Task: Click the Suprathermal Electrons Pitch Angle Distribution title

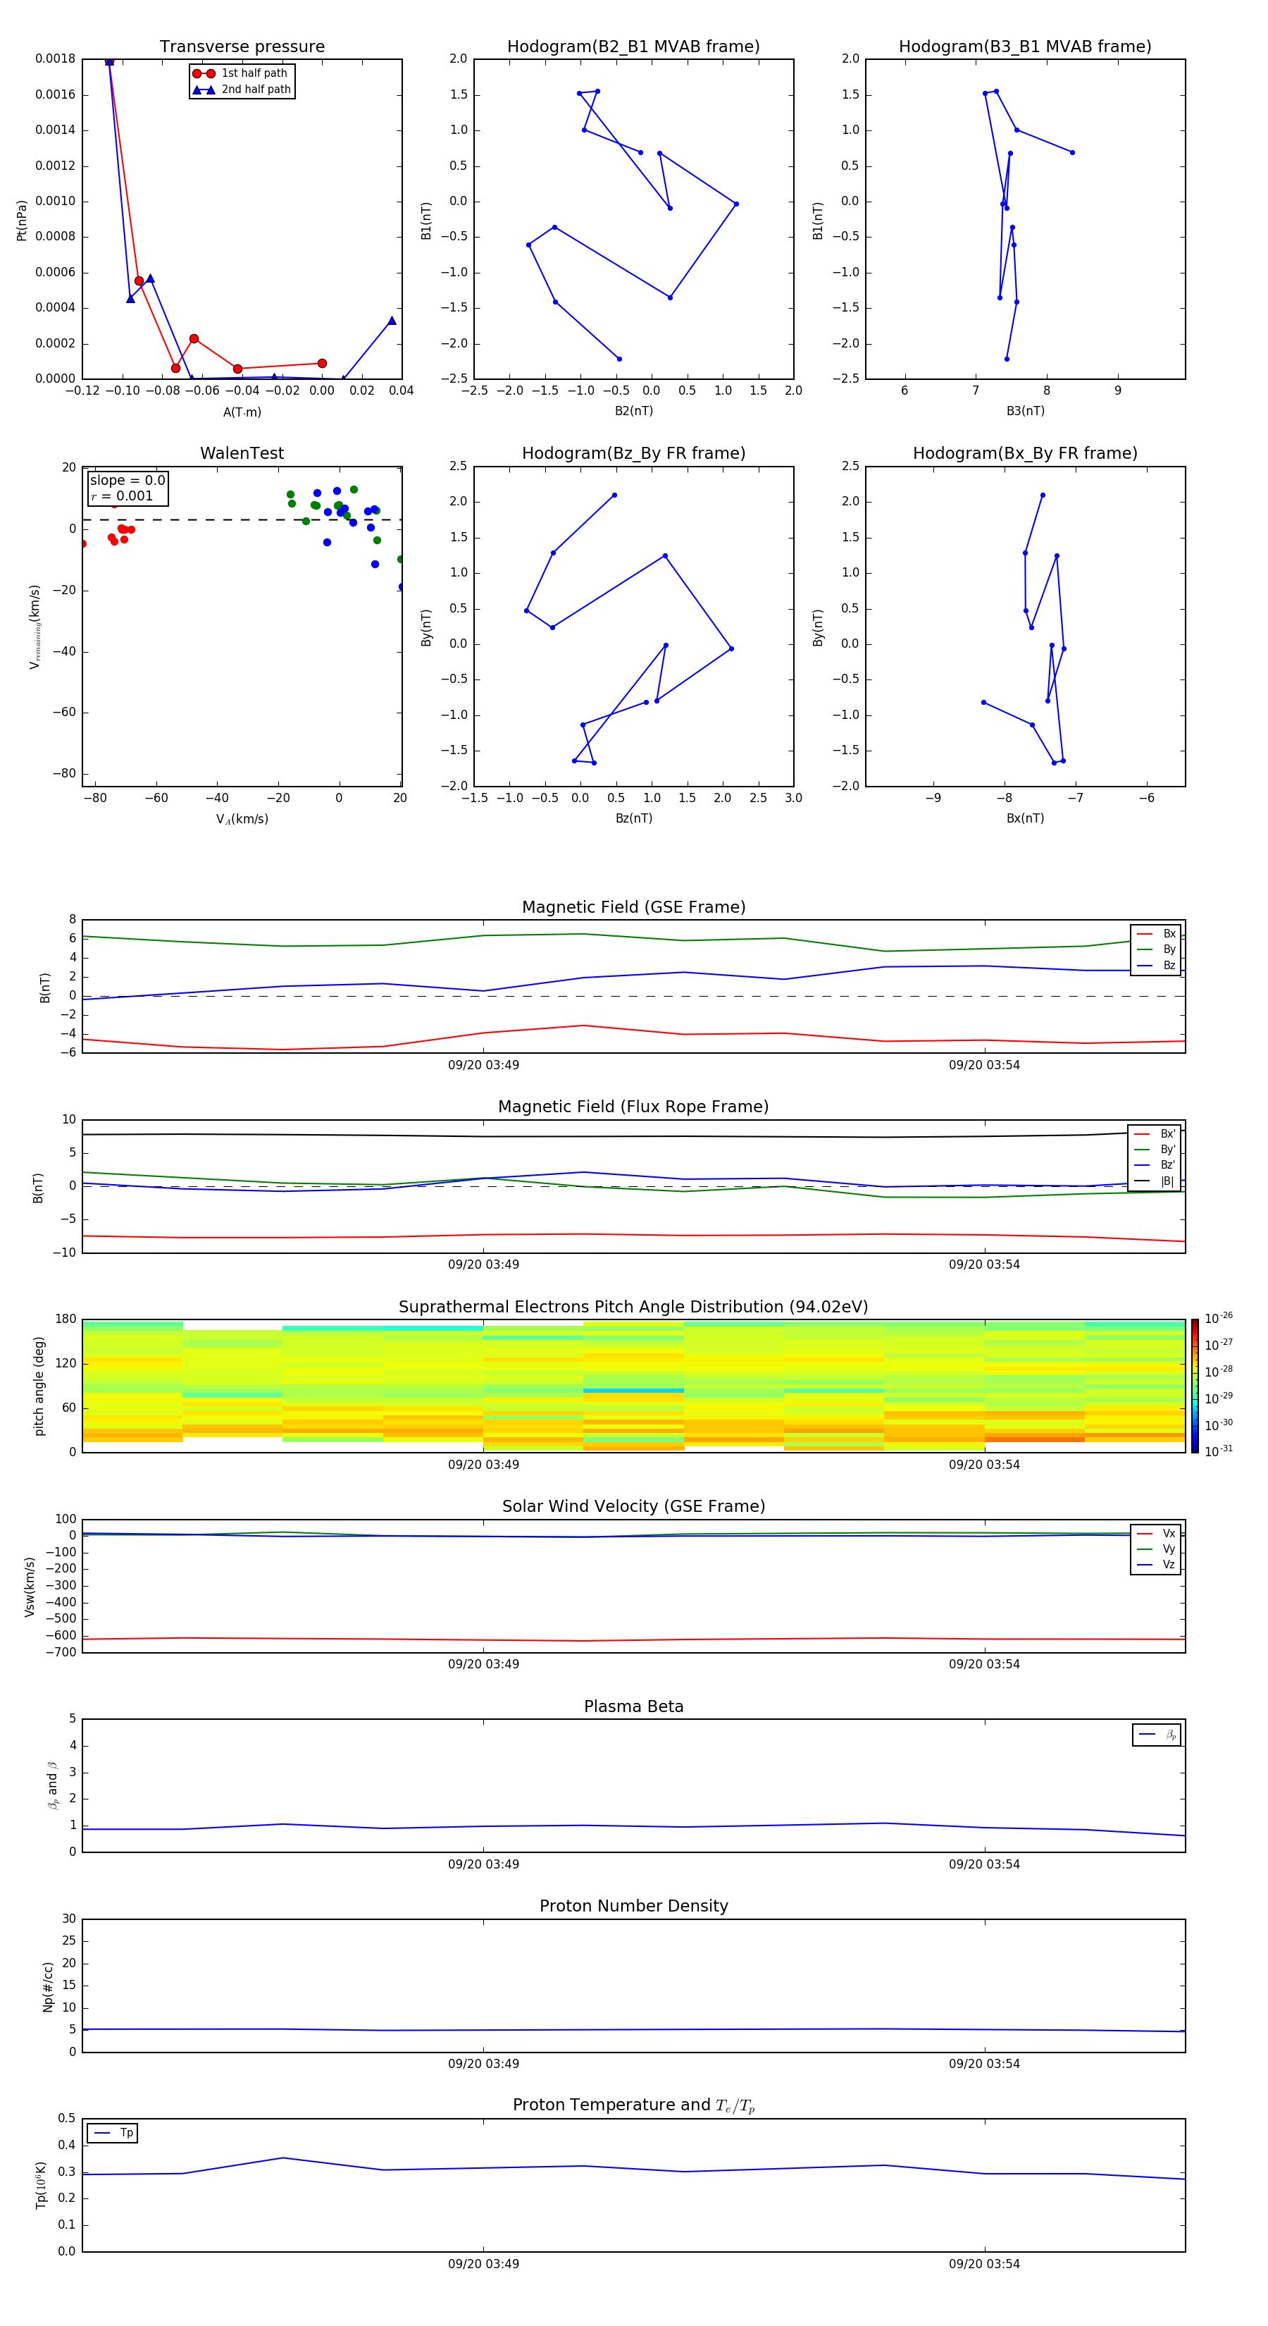Action: coord(633,1307)
